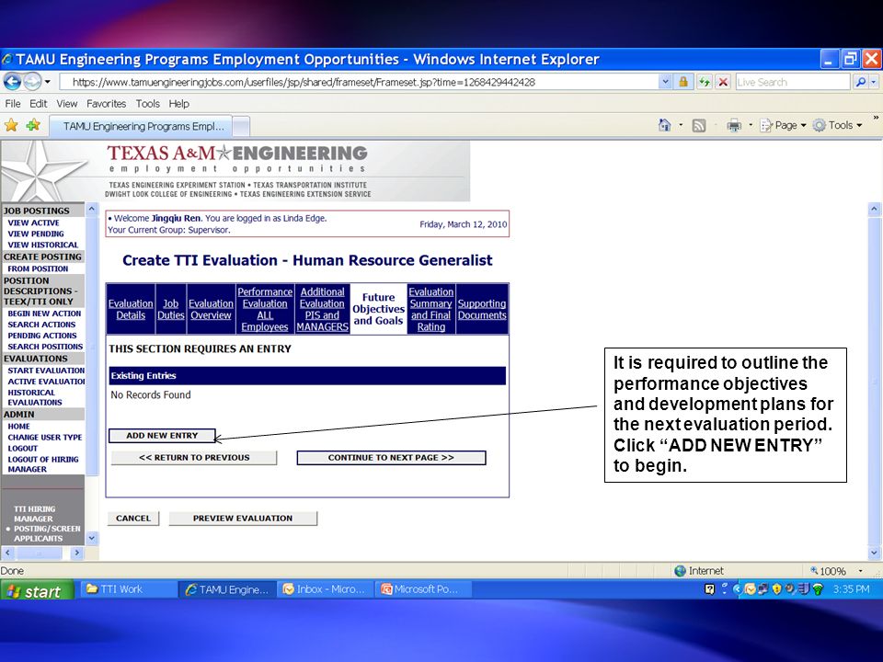Image resolution: width=883 pixels, height=662 pixels.
Task: Open the Edit menu
Action: (39, 104)
